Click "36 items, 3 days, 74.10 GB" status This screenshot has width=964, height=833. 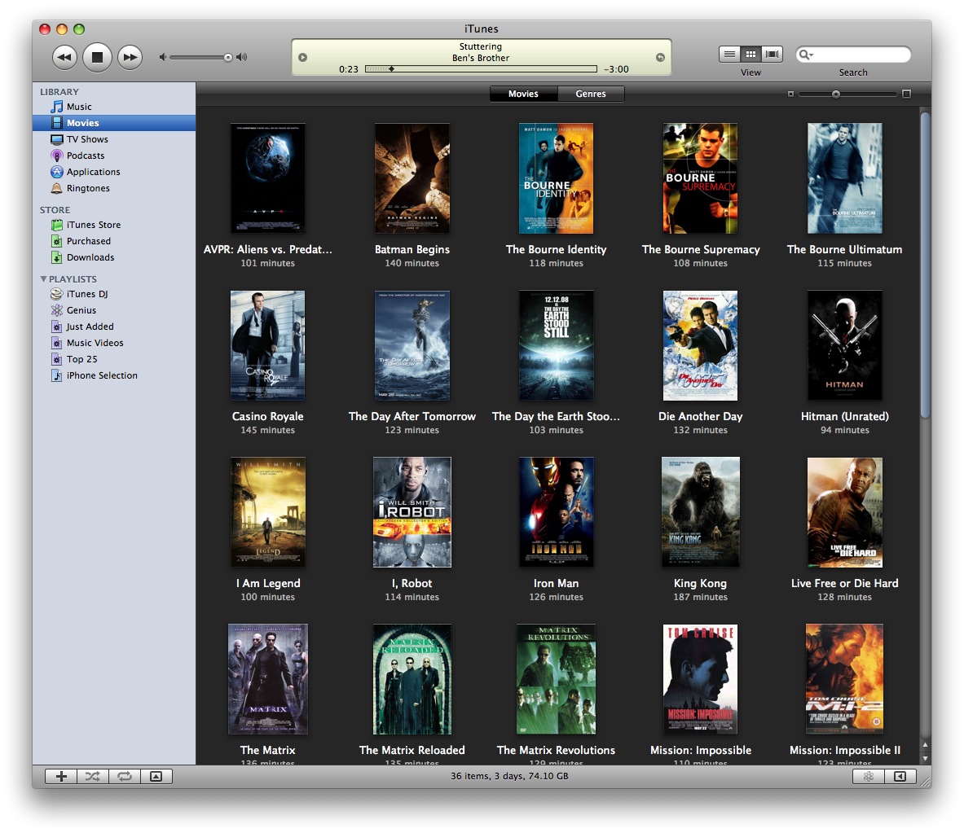(509, 776)
